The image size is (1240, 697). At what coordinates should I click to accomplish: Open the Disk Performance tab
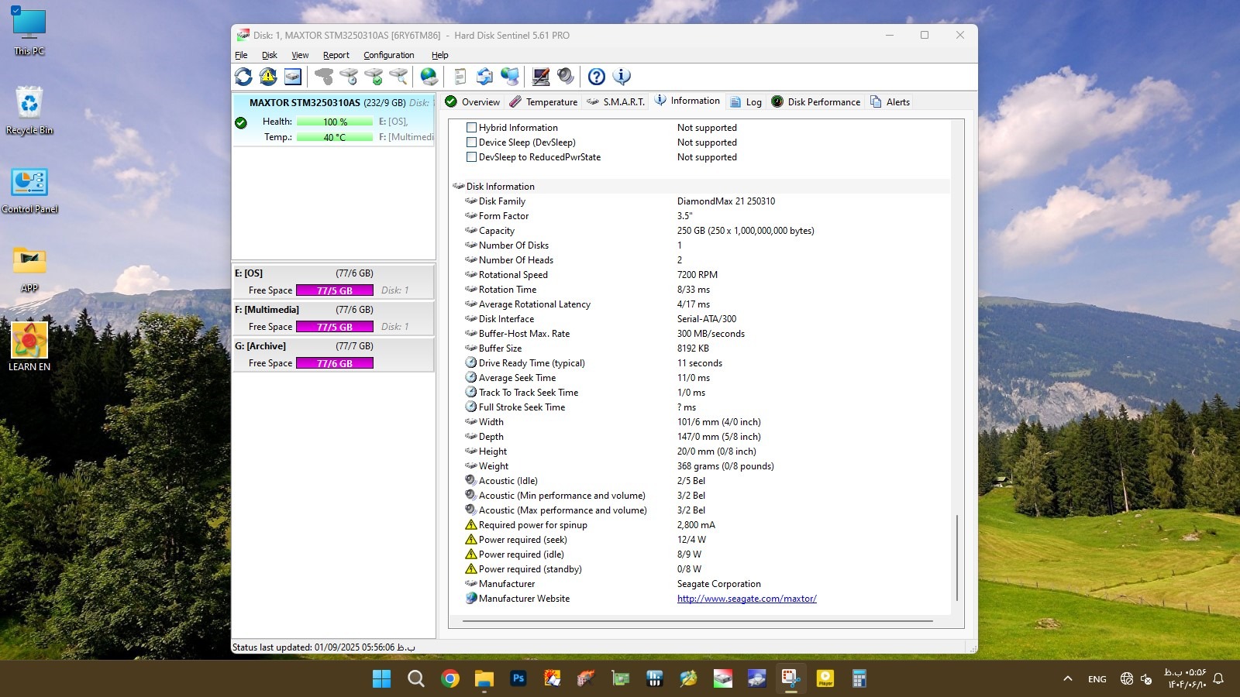815,101
